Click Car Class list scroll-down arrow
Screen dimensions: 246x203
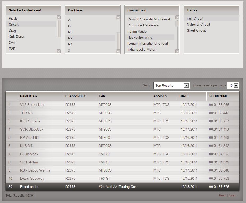[x=118, y=51]
